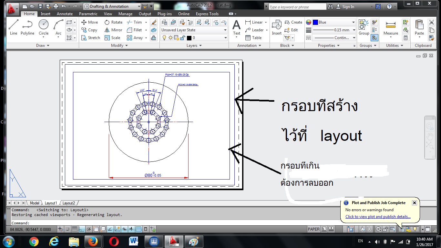Expand the Draw panel
This screenshot has width=441, height=248.
[43, 46]
